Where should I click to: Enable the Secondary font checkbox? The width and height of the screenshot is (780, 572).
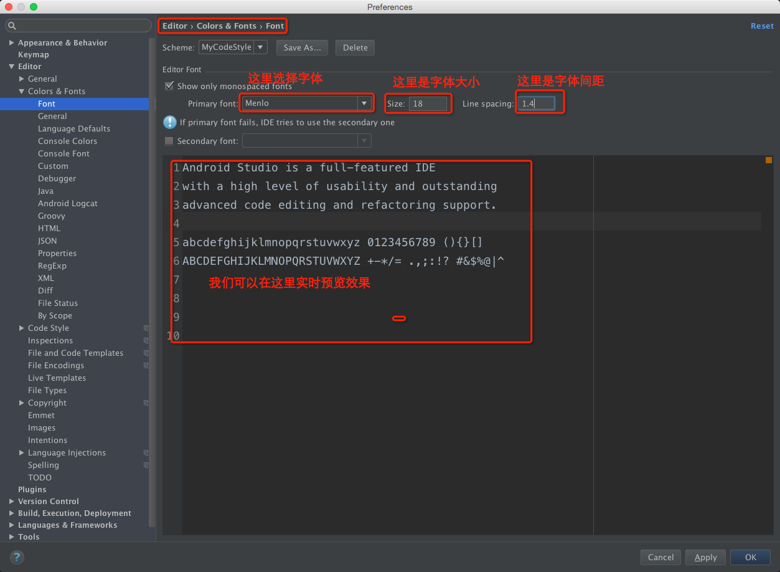pos(169,141)
